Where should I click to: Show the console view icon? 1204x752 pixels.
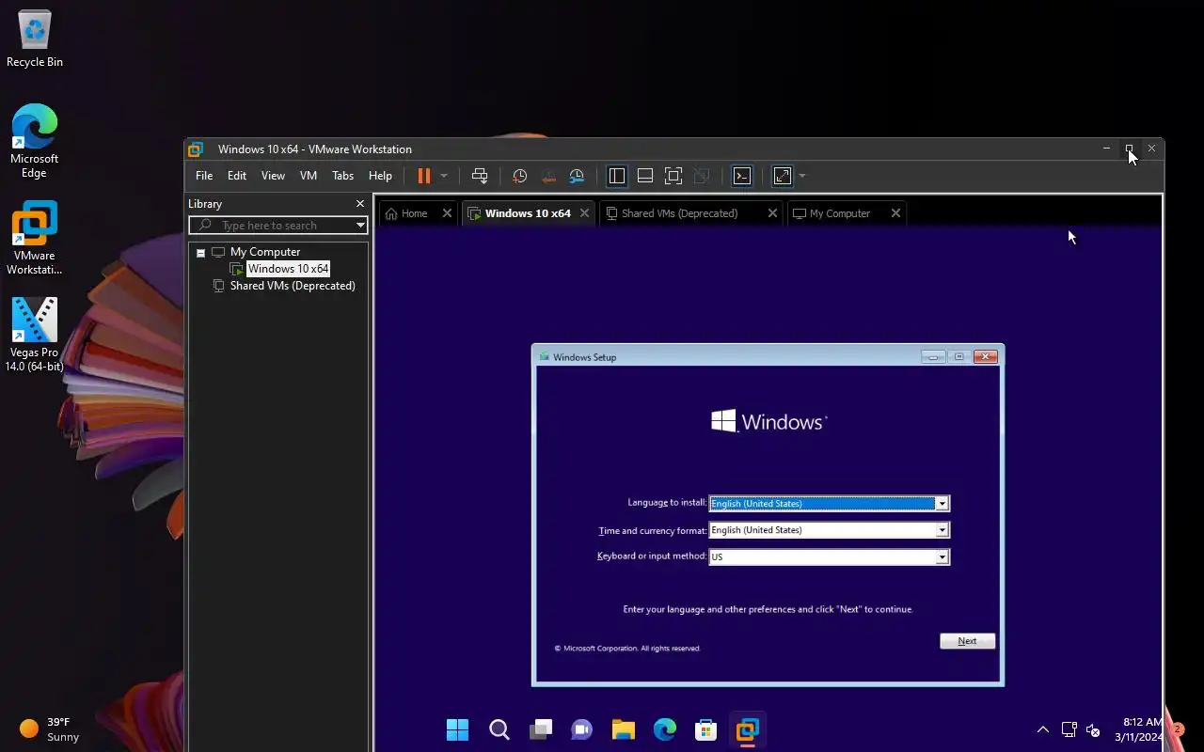pos(742,176)
